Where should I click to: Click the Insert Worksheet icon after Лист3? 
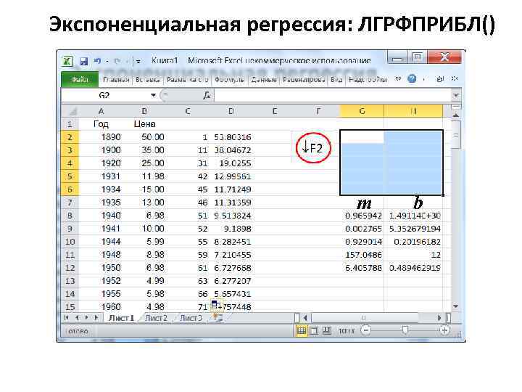[x=218, y=318]
